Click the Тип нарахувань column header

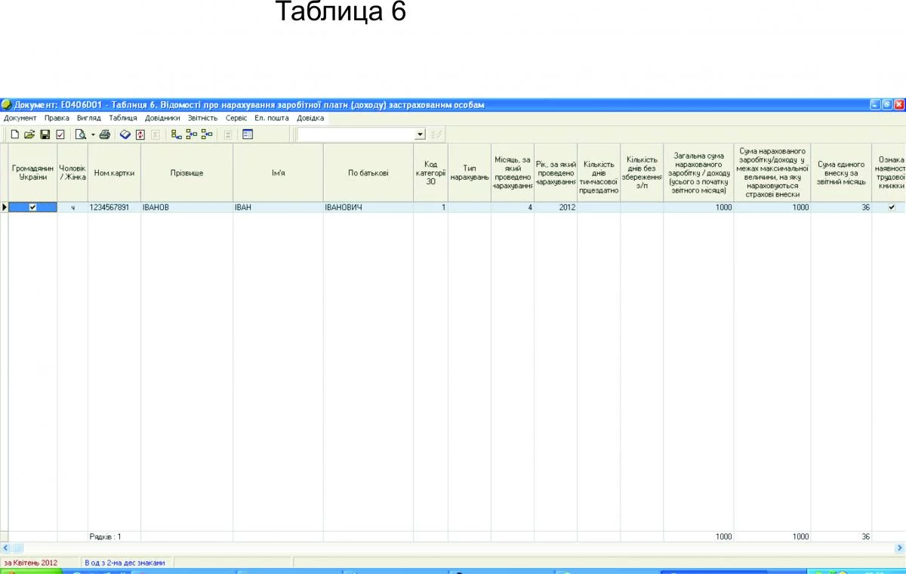click(470, 173)
